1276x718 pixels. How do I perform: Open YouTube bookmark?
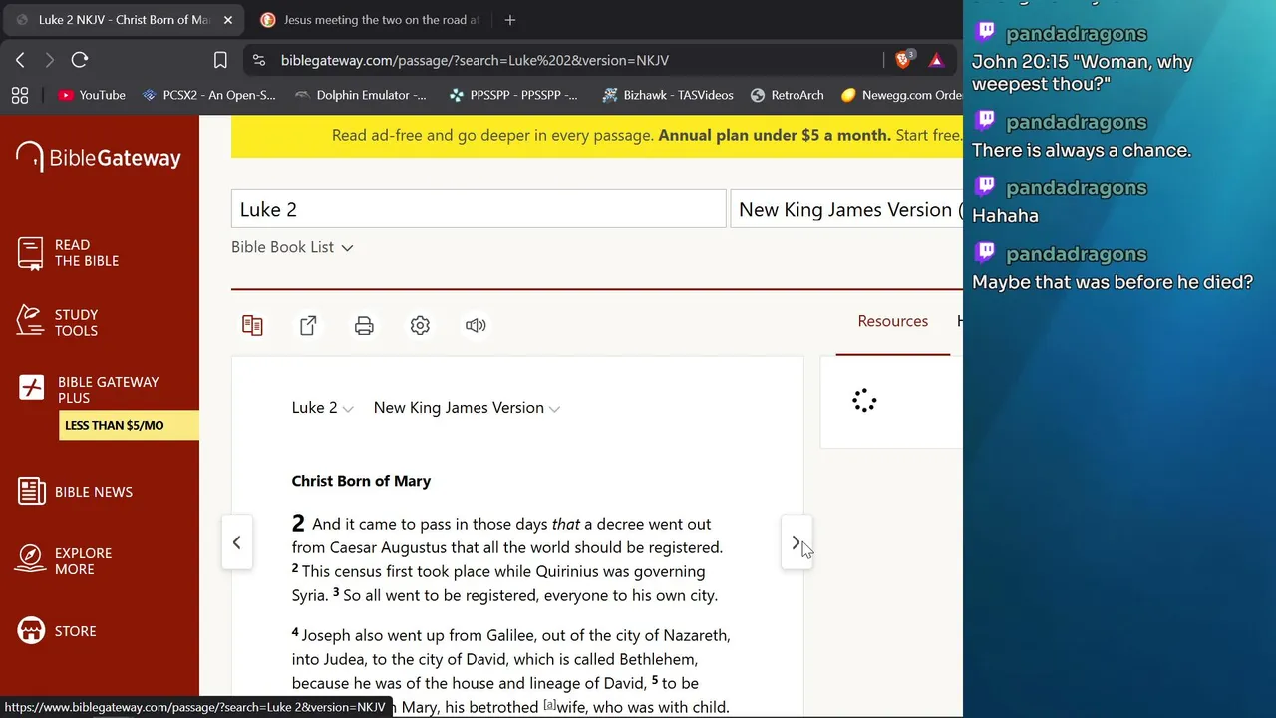(x=92, y=95)
